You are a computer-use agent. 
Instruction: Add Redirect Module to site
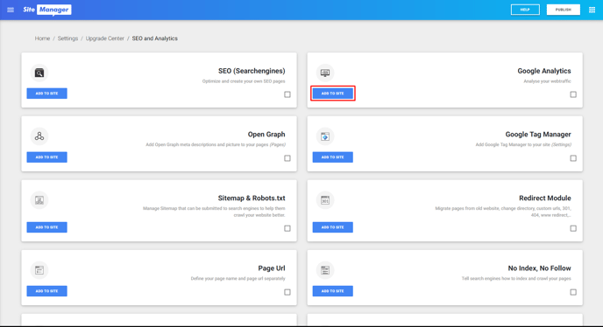click(333, 227)
